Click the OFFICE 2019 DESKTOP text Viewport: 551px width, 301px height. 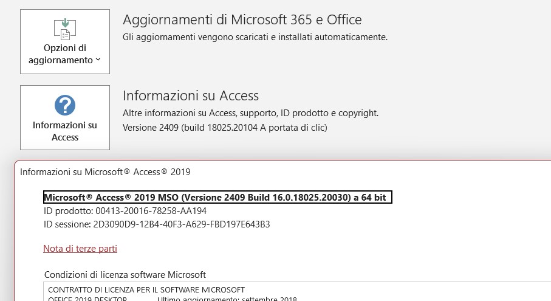(87, 298)
